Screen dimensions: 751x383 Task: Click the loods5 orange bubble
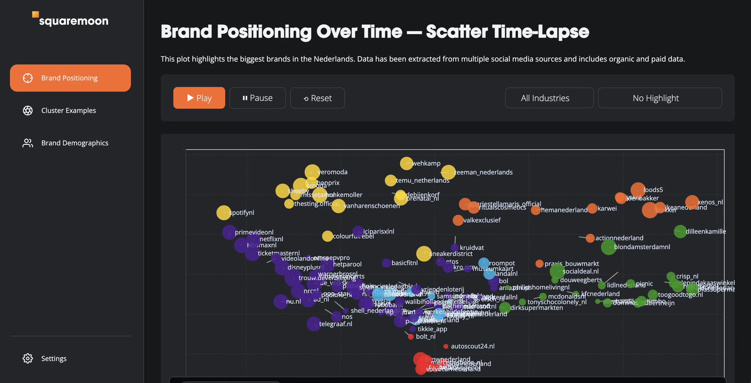pyautogui.click(x=638, y=190)
